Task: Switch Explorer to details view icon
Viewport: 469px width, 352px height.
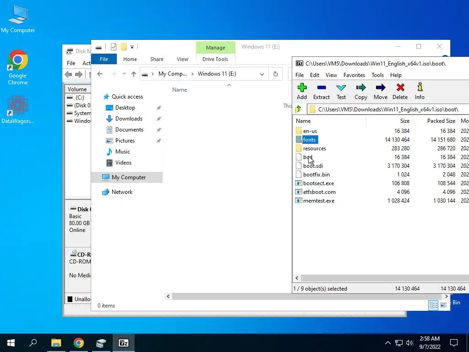Action: pos(433,305)
